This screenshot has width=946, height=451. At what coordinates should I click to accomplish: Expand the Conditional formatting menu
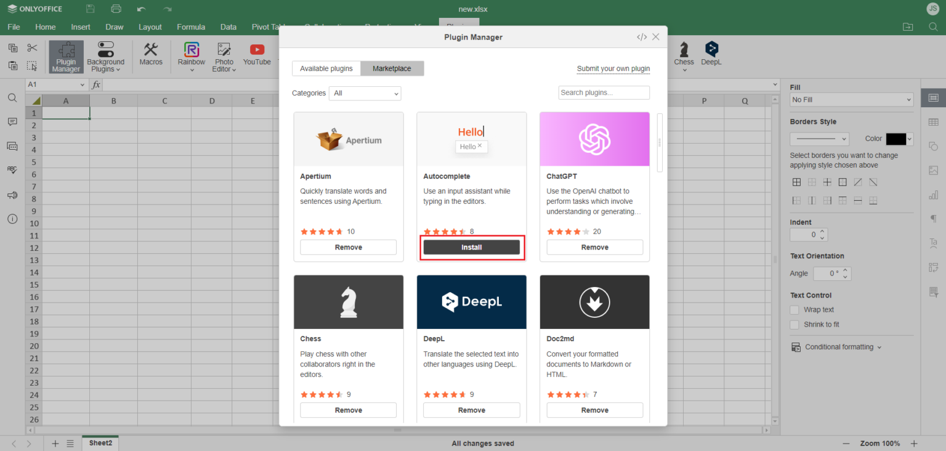[x=839, y=347]
